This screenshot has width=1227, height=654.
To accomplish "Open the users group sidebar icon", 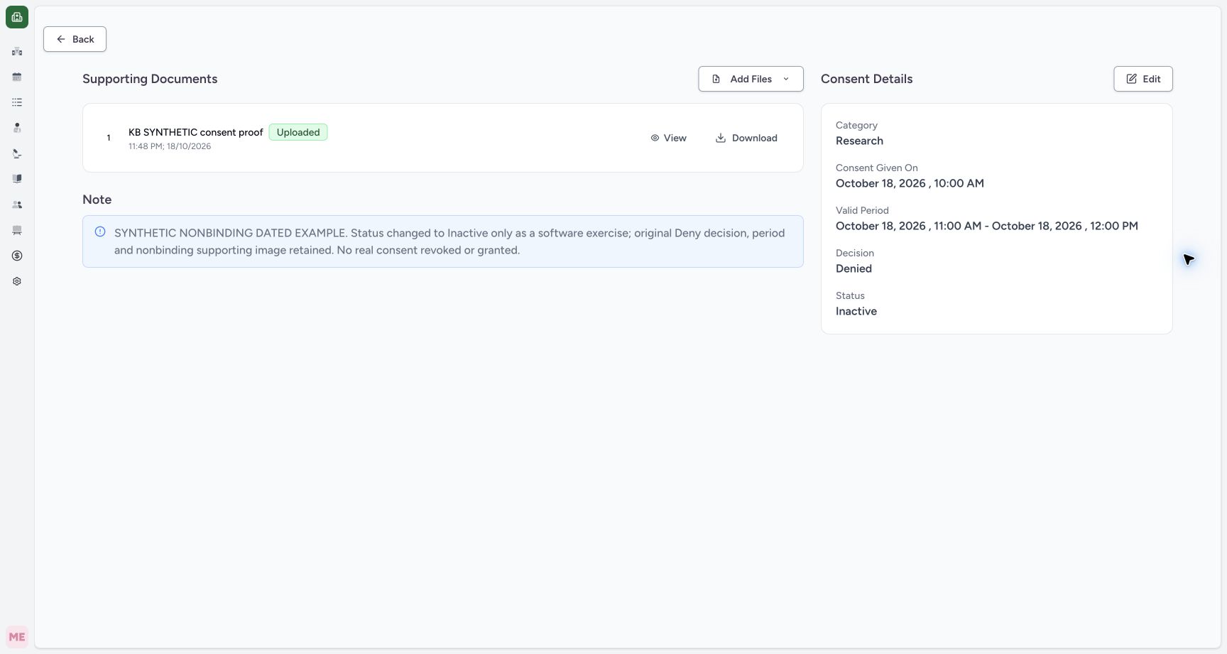I will pyautogui.click(x=17, y=205).
